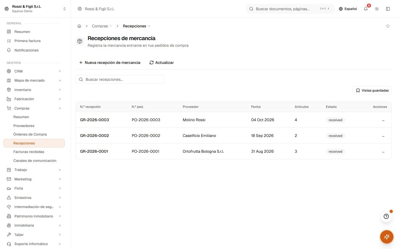Open actions menu for GR-2026-0002

[x=383, y=136]
